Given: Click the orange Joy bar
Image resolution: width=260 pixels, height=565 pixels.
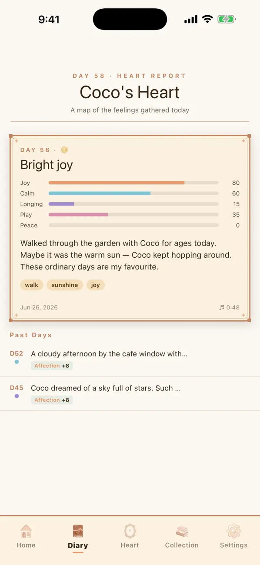Looking at the screenshot, I should pyautogui.click(x=117, y=183).
